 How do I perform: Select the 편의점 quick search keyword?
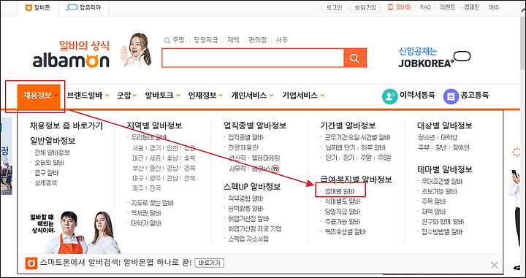pos(258,40)
